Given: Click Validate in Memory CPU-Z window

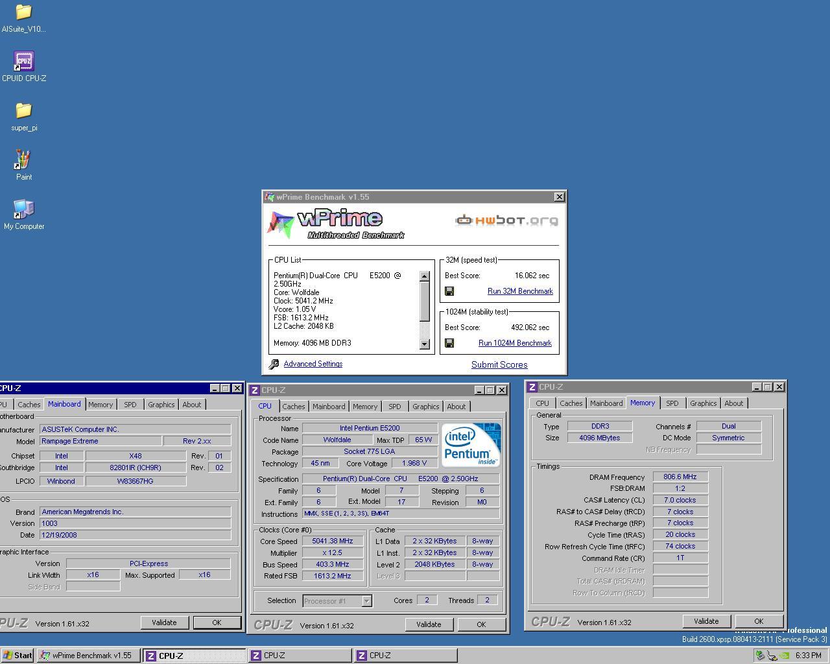Looking at the screenshot, I should coord(706,621).
